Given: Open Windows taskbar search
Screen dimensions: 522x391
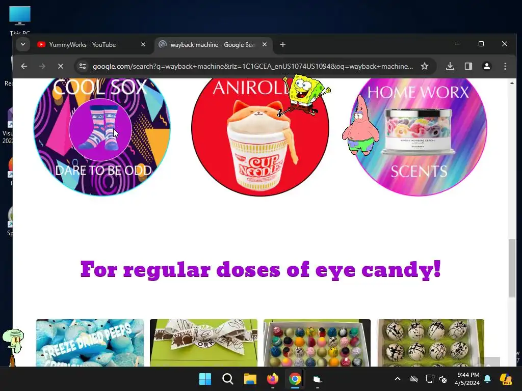Looking at the screenshot, I should [x=228, y=379].
